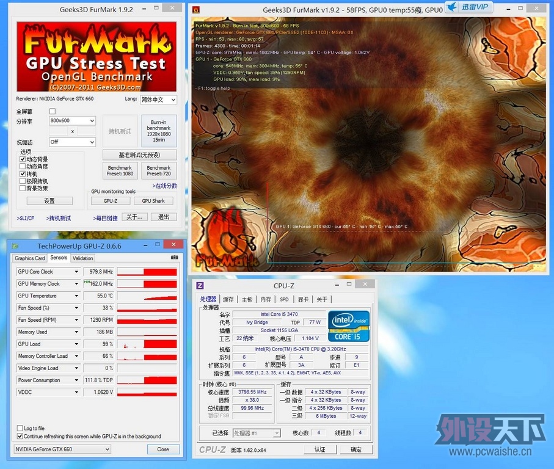Viewport: 554px width, 469px height.
Task: Open the GPU Core Clock sensor dropdown
Action: pyautogui.click(x=76, y=272)
